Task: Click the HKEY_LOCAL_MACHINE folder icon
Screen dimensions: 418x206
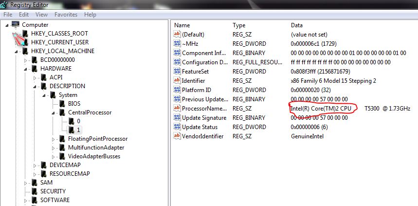Action: click(x=25, y=51)
